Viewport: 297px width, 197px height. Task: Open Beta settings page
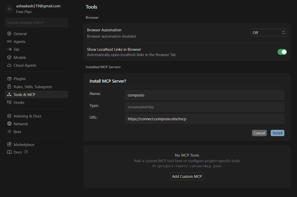tap(36, 132)
